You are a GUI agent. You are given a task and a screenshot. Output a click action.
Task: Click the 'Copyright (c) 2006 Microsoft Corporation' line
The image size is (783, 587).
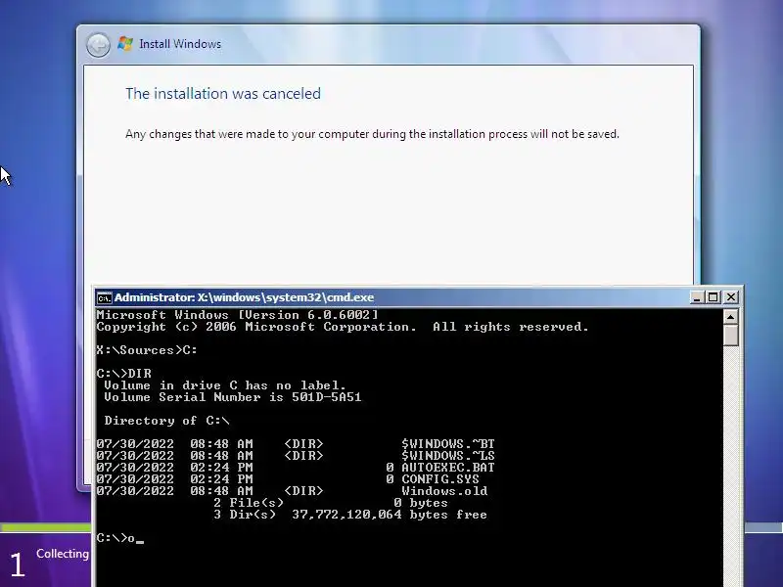pos(343,327)
